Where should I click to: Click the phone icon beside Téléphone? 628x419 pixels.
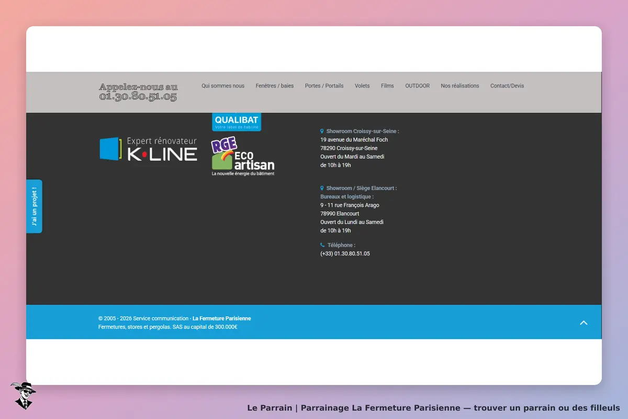point(322,245)
